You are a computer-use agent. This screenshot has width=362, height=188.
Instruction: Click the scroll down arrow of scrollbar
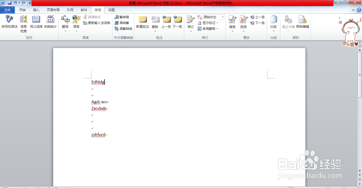point(360,171)
